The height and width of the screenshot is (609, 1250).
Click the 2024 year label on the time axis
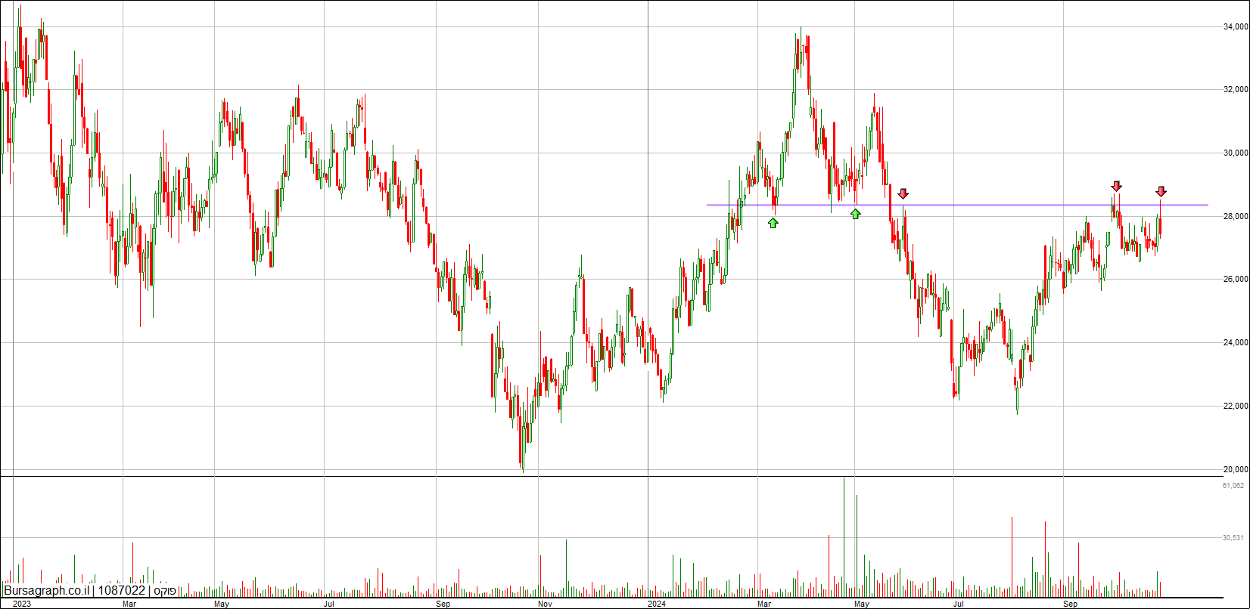click(x=657, y=604)
